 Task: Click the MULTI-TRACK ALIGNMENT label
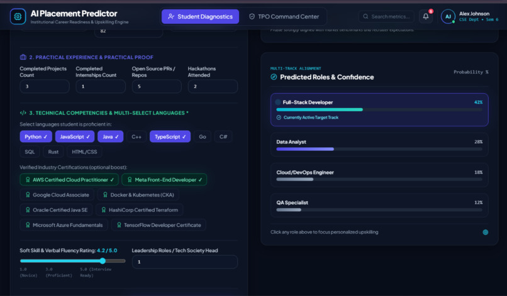[296, 69]
